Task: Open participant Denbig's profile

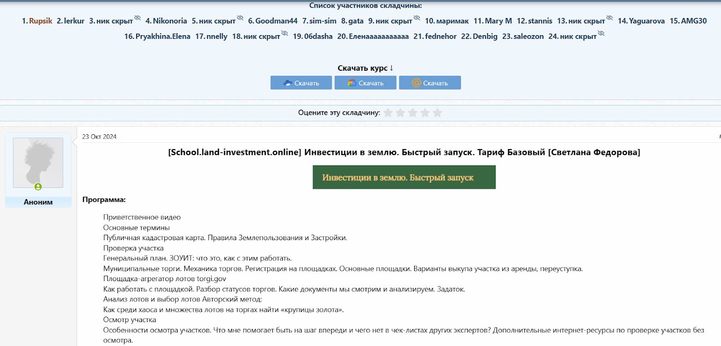Action: [485, 36]
